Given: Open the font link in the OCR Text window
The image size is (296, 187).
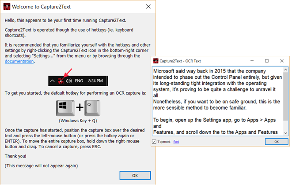Looking at the screenshot, I should (x=176, y=142).
